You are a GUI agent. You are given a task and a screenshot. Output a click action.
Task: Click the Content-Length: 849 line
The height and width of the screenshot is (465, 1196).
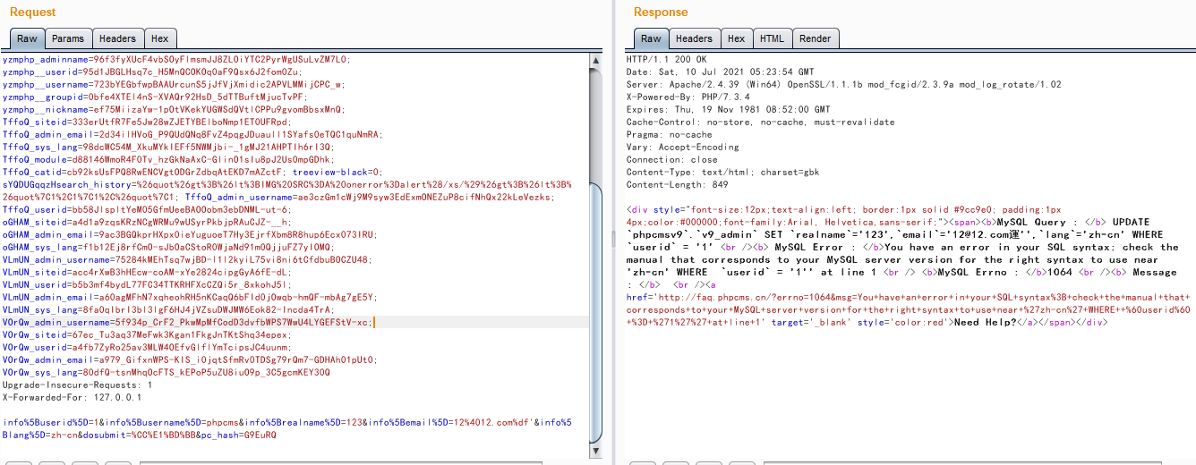point(677,184)
